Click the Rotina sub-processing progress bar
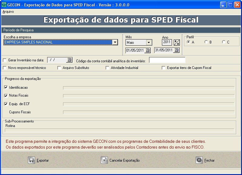 coord(119,130)
